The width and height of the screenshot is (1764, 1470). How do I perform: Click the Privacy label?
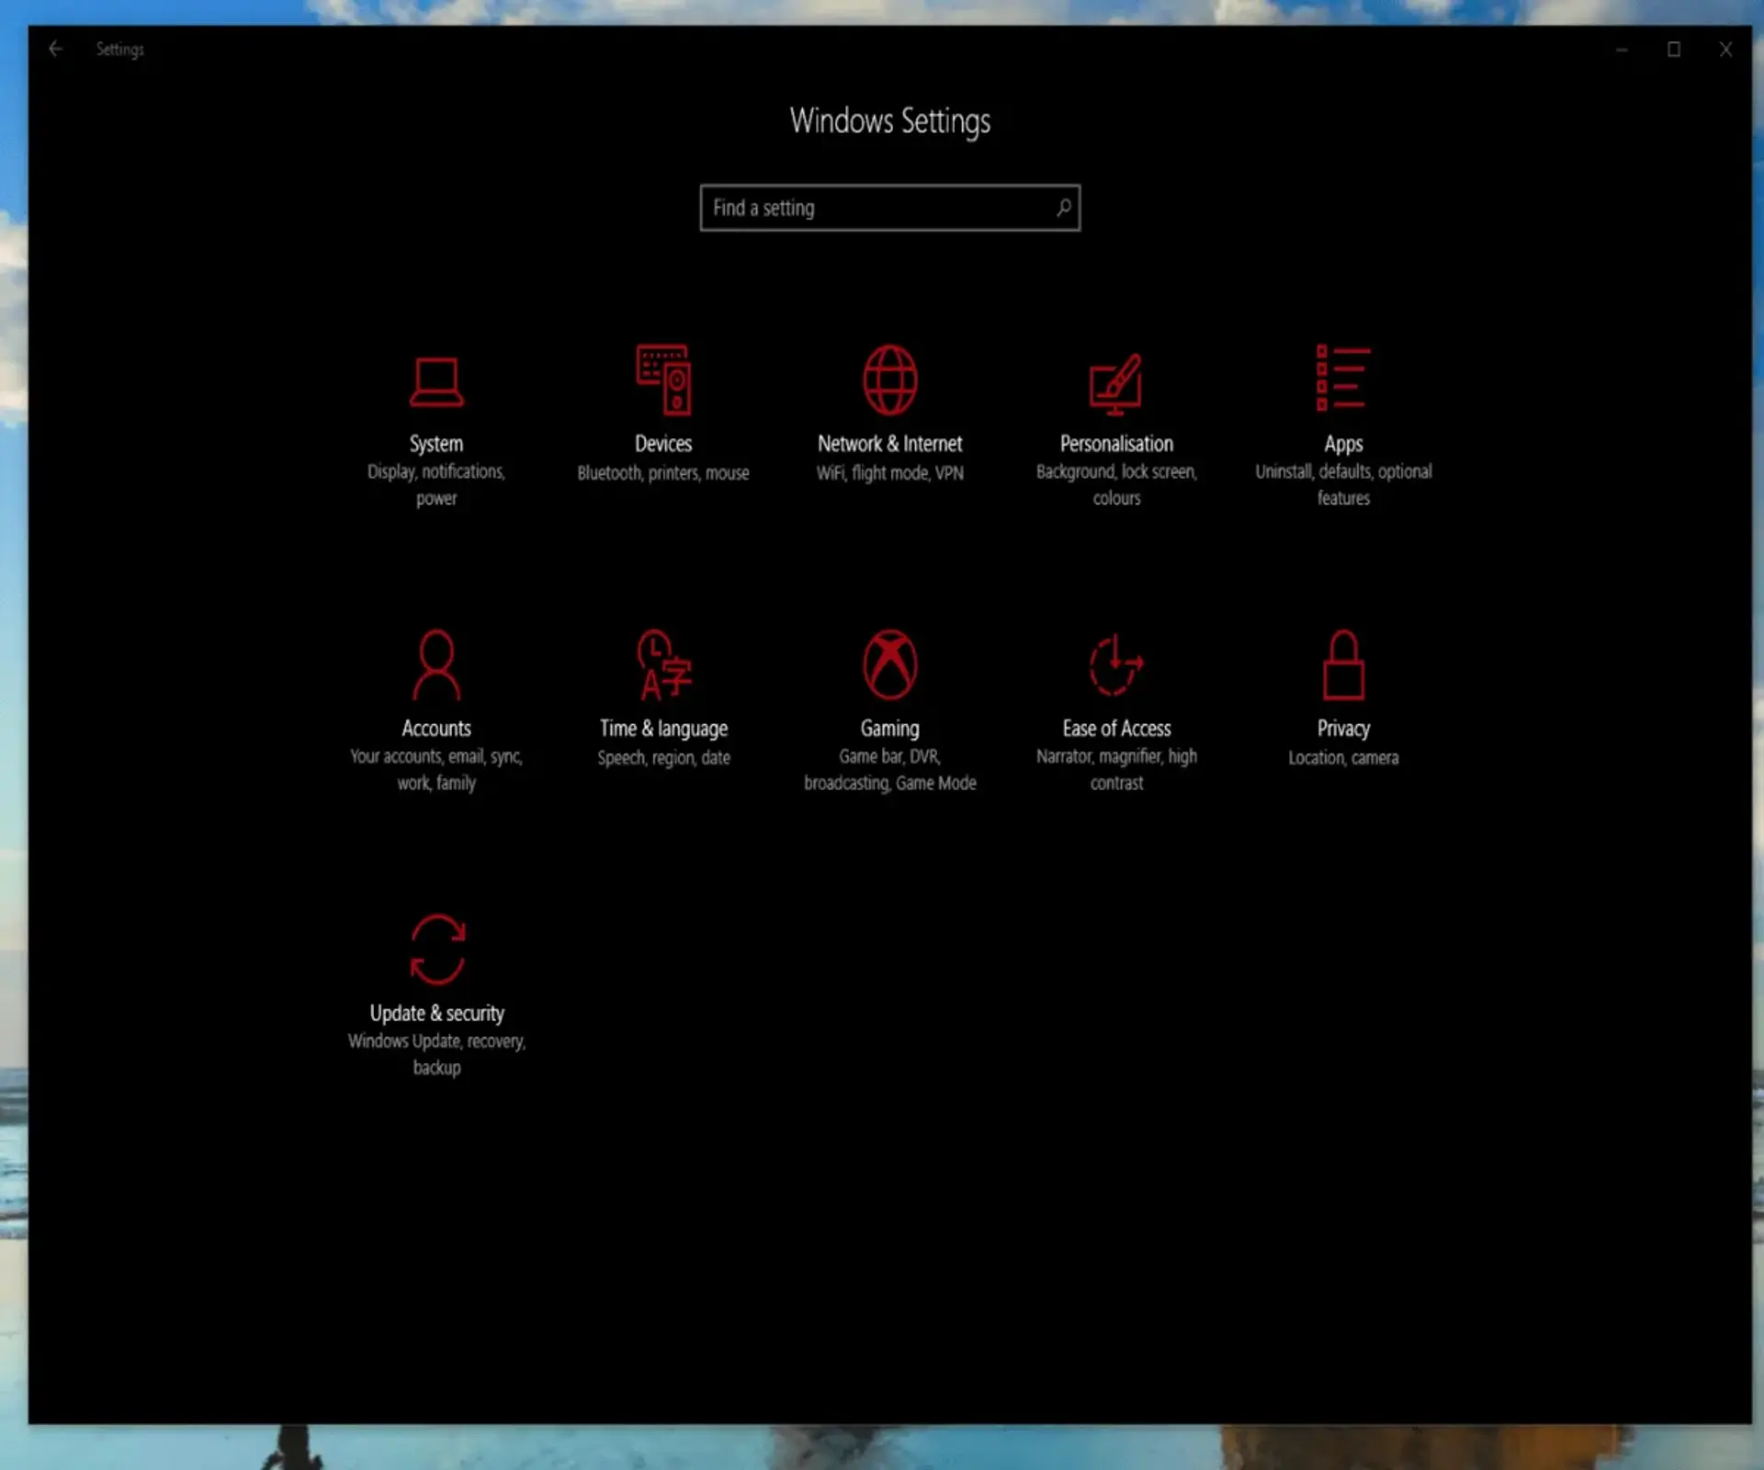[x=1343, y=729]
